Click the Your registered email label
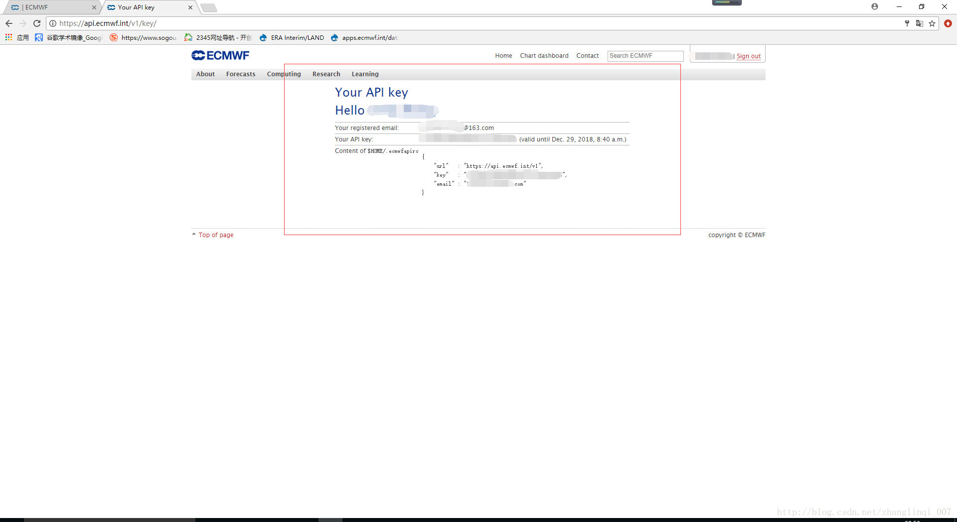This screenshot has width=957, height=522. (367, 128)
